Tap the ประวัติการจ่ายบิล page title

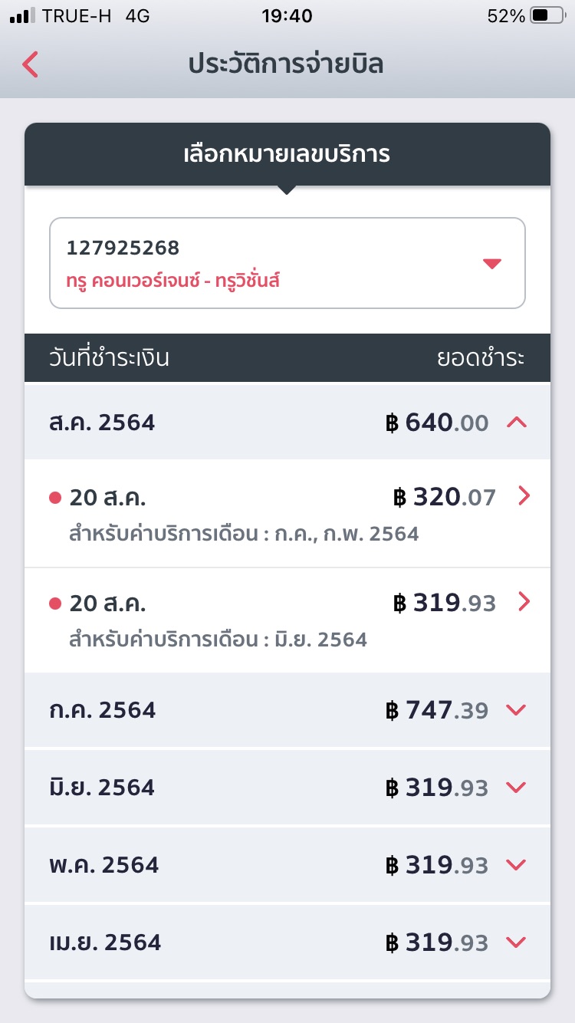(x=286, y=64)
